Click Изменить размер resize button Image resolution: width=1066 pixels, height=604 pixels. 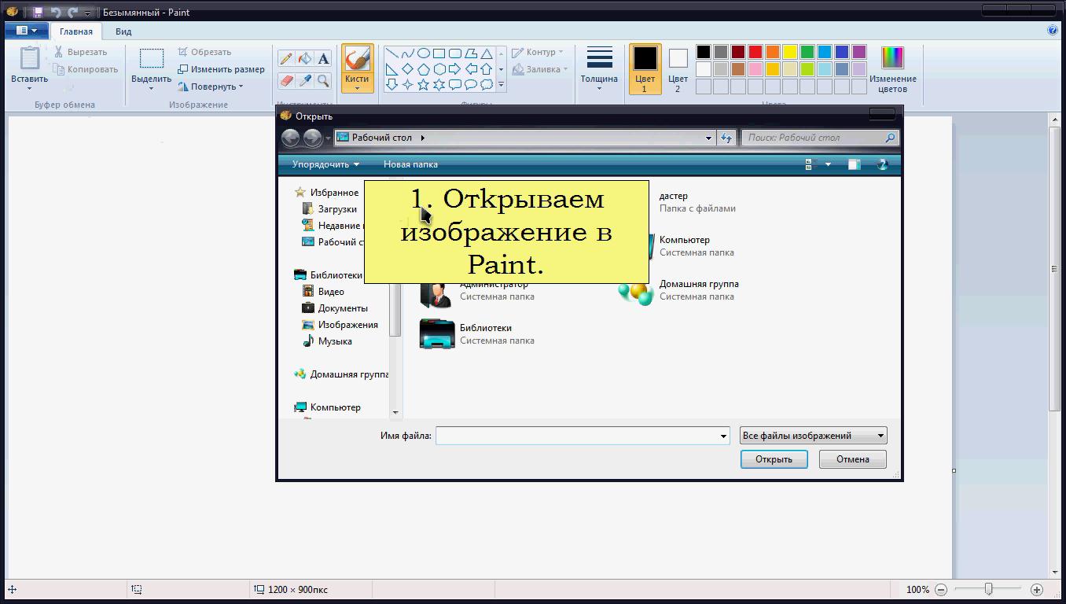tap(222, 69)
